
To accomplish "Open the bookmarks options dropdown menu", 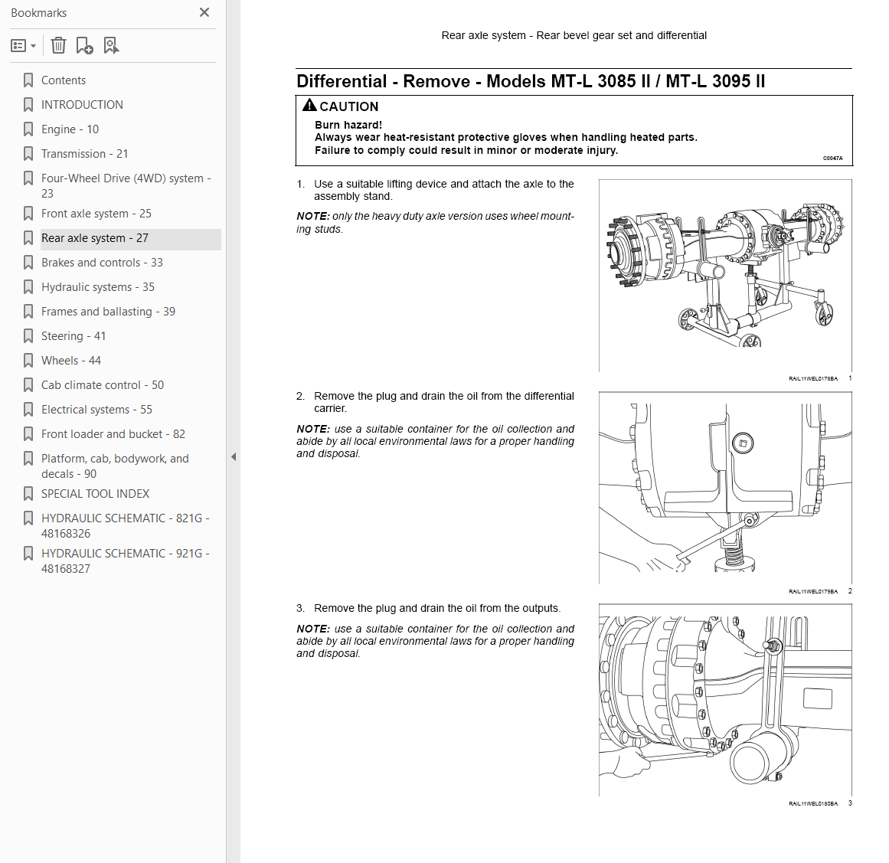I will pyautogui.click(x=23, y=45).
